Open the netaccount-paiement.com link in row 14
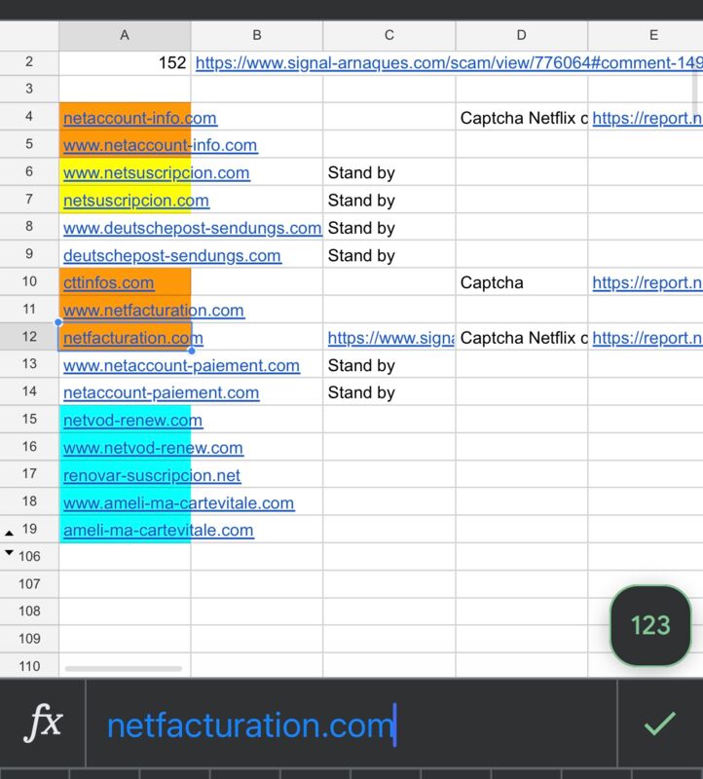 point(161,393)
